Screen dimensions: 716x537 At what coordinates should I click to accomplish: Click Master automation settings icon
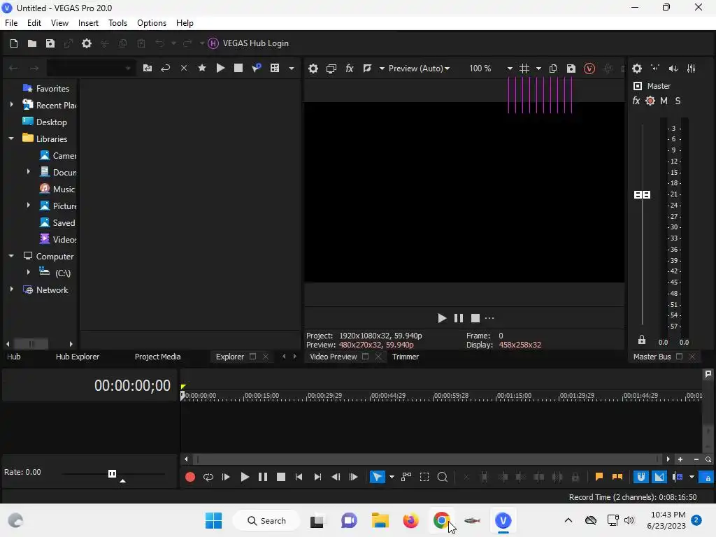[x=650, y=101]
